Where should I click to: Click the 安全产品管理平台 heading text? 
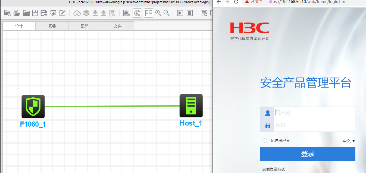pyautogui.click(x=306, y=83)
